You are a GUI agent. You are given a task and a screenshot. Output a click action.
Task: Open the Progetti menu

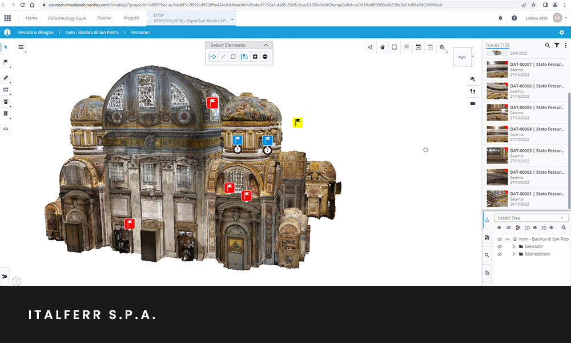click(131, 18)
